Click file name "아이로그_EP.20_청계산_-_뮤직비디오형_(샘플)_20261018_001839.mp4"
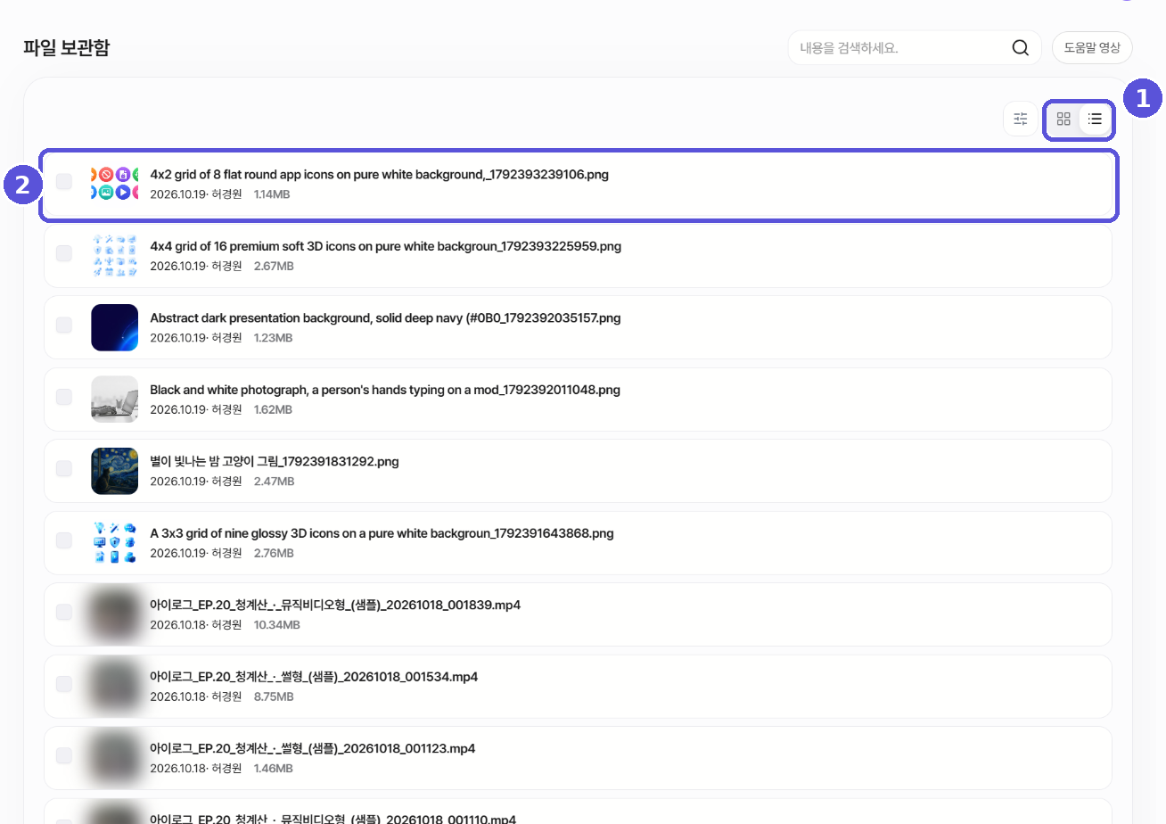The height and width of the screenshot is (824, 1166). (335, 606)
